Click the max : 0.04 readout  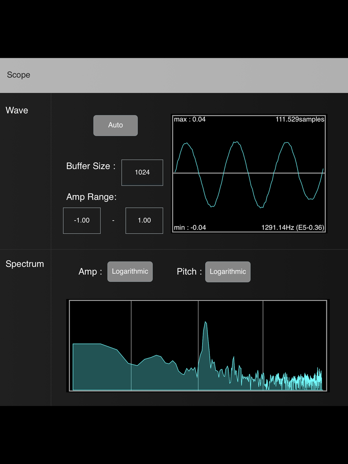coord(190,119)
